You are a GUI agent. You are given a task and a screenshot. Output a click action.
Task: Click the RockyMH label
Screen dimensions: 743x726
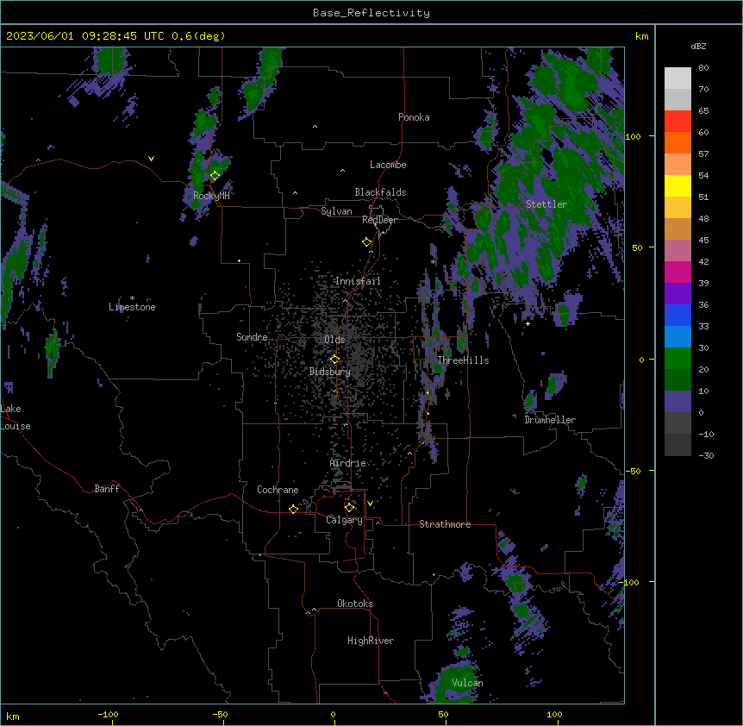(211, 195)
